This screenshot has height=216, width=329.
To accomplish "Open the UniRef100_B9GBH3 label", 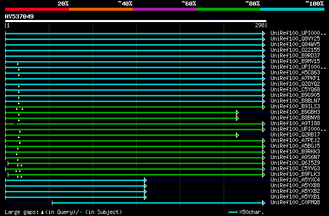I will [295, 112].
